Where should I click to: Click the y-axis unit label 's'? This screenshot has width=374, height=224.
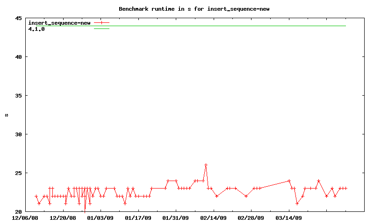click(x=7, y=115)
